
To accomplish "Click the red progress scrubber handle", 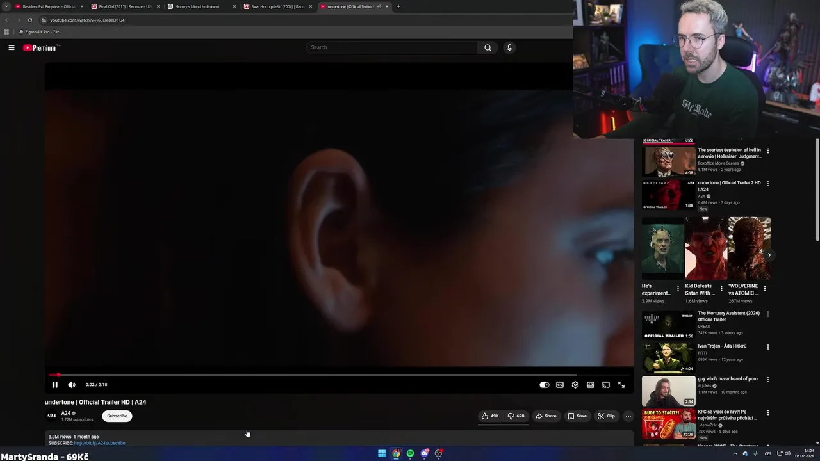I will tap(58, 375).
